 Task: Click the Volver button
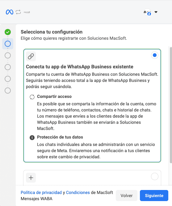click(127, 196)
